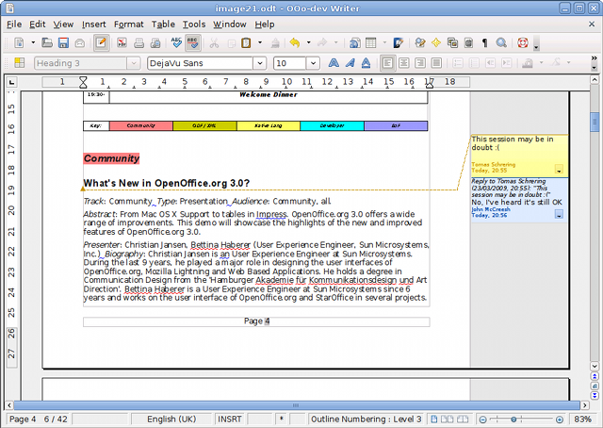
Task: Expand the Heading 3 paragraph style dropdown
Action: [134, 63]
